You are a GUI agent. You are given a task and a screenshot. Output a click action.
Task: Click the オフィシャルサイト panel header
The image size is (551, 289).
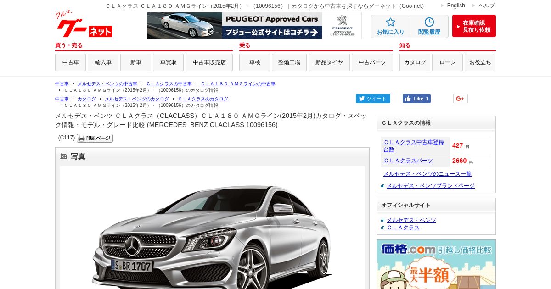point(436,205)
